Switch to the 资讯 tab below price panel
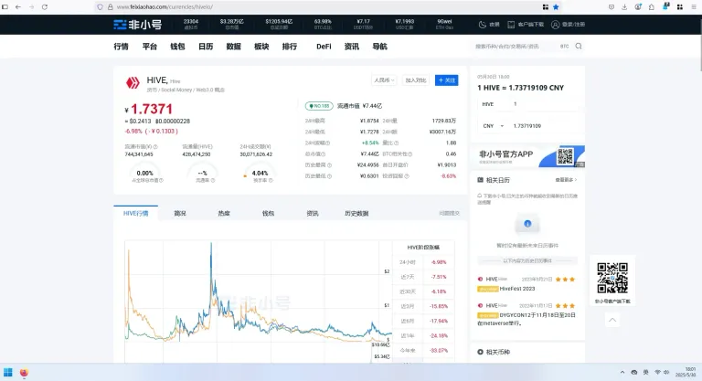Image resolution: width=702 pixels, height=381 pixels. pyautogui.click(x=313, y=214)
